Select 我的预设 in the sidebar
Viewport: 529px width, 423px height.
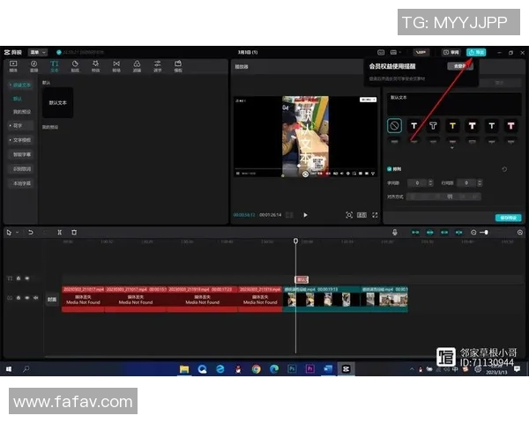21,112
